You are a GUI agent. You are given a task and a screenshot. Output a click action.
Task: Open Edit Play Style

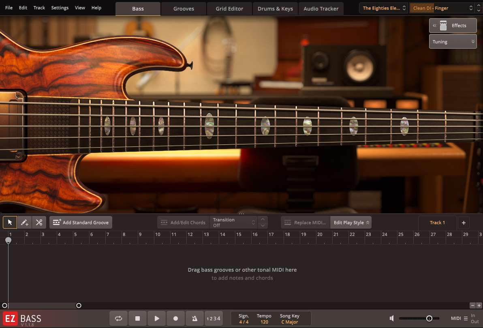point(350,222)
